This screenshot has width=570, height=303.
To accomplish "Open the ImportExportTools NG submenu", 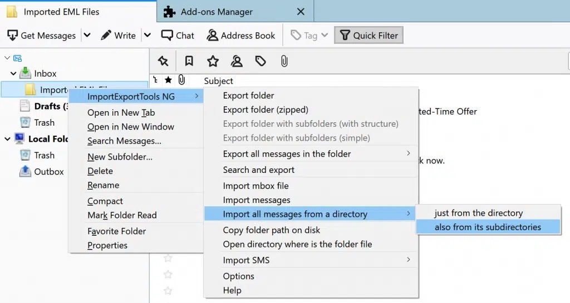I will [x=136, y=97].
